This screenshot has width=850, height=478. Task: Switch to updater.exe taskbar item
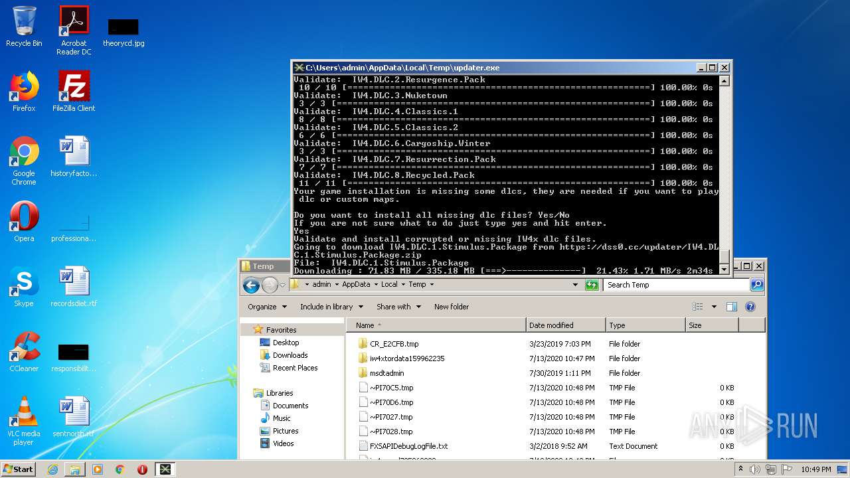tap(165, 469)
